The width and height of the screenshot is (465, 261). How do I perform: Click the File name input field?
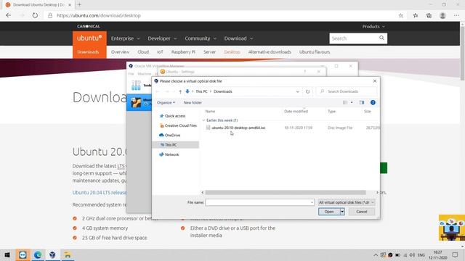tap(258, 202)
